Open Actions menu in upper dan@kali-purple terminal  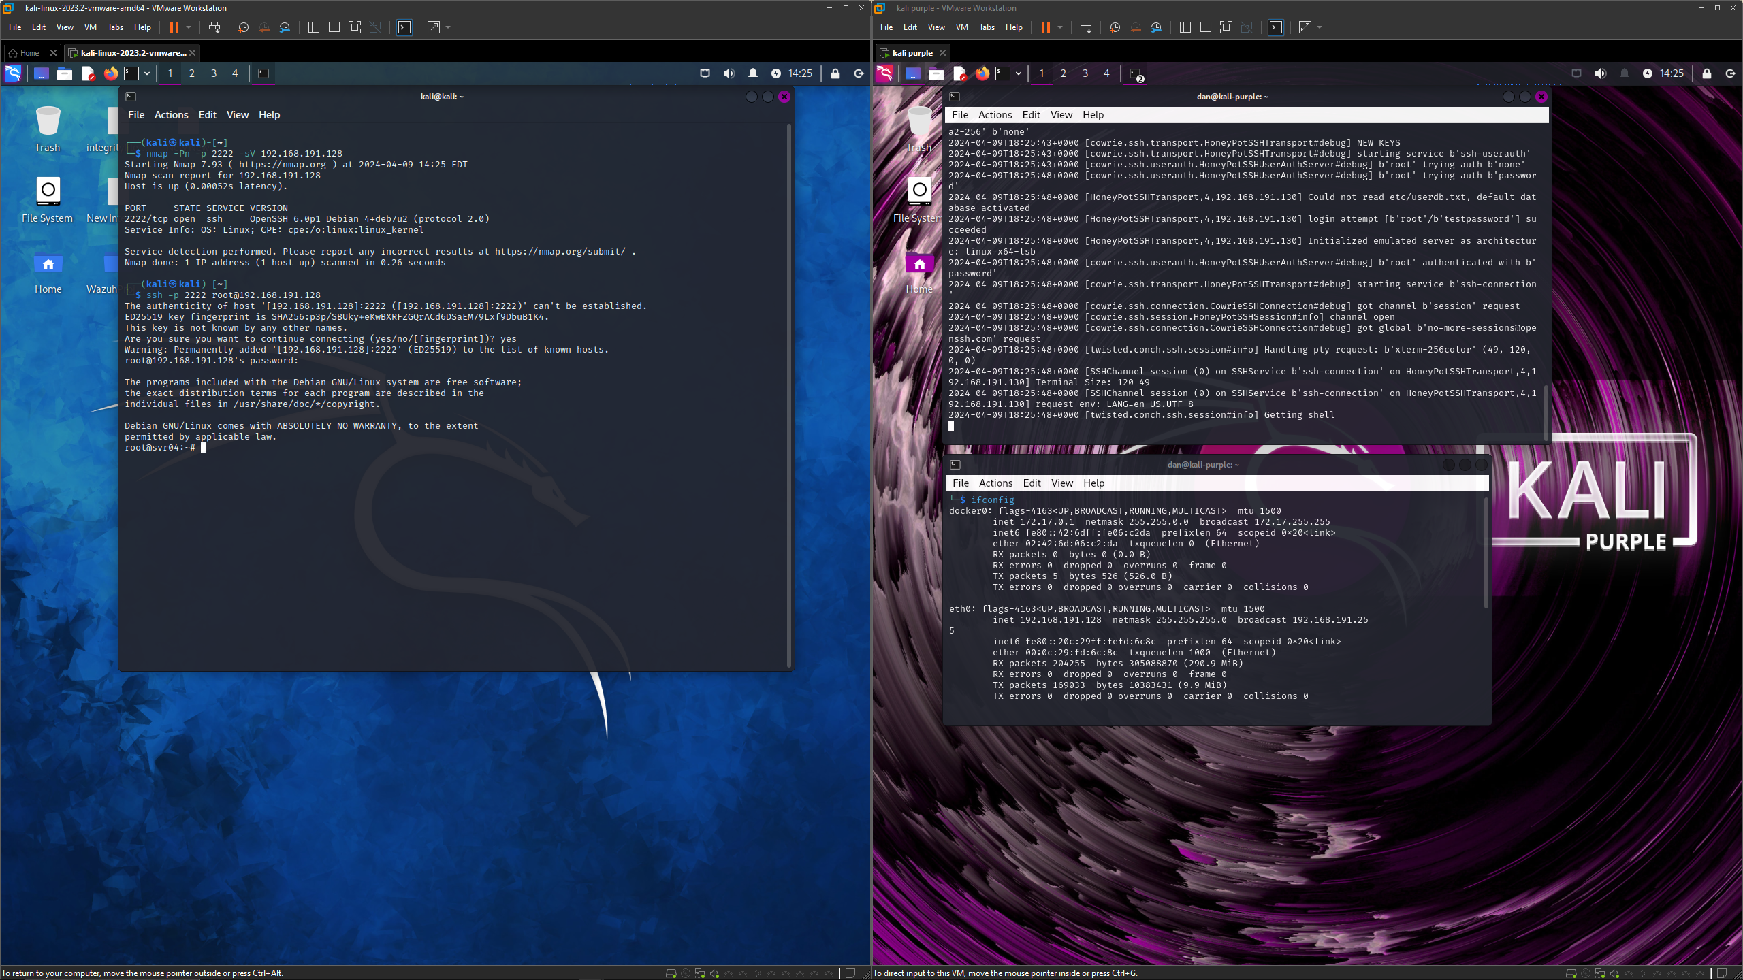click(995, 115)
